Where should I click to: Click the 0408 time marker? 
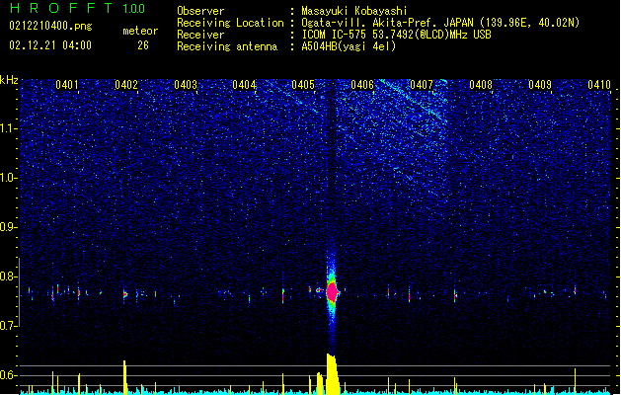(x=481, y=85)
